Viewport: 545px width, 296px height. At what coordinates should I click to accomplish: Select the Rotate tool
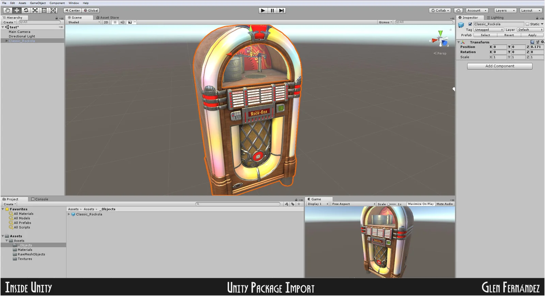pyautogui.click(x=26, y=11)
